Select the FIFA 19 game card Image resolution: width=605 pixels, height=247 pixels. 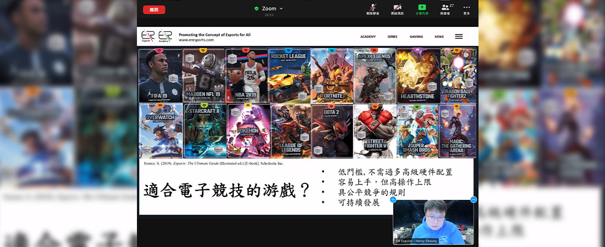click(x=160, y=76)
